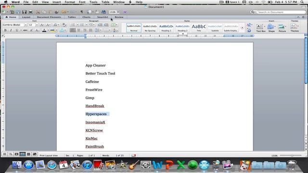This screenshot has width=308, height=173.
Task: Collapse the ribbon with the chevron
Action: 298,17
